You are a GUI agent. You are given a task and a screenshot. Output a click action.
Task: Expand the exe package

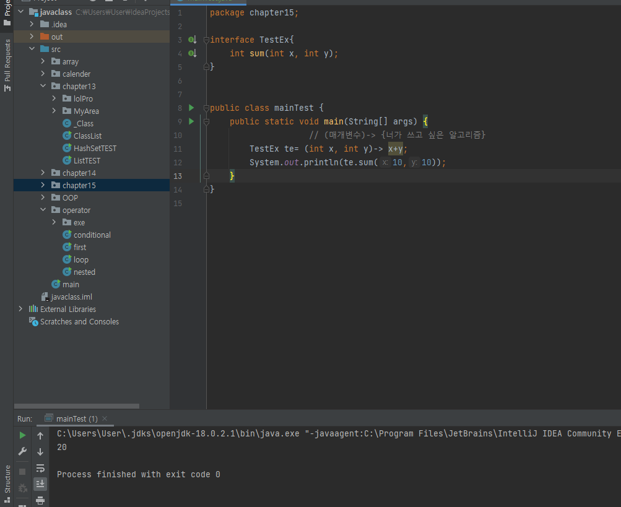coord(54,222)
